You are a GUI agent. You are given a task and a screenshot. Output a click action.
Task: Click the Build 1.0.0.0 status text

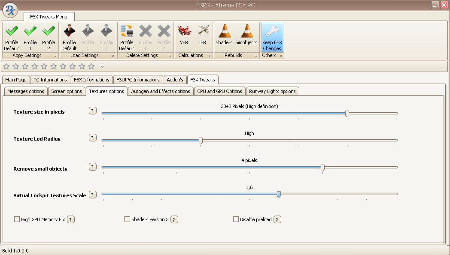pos(15,251)
